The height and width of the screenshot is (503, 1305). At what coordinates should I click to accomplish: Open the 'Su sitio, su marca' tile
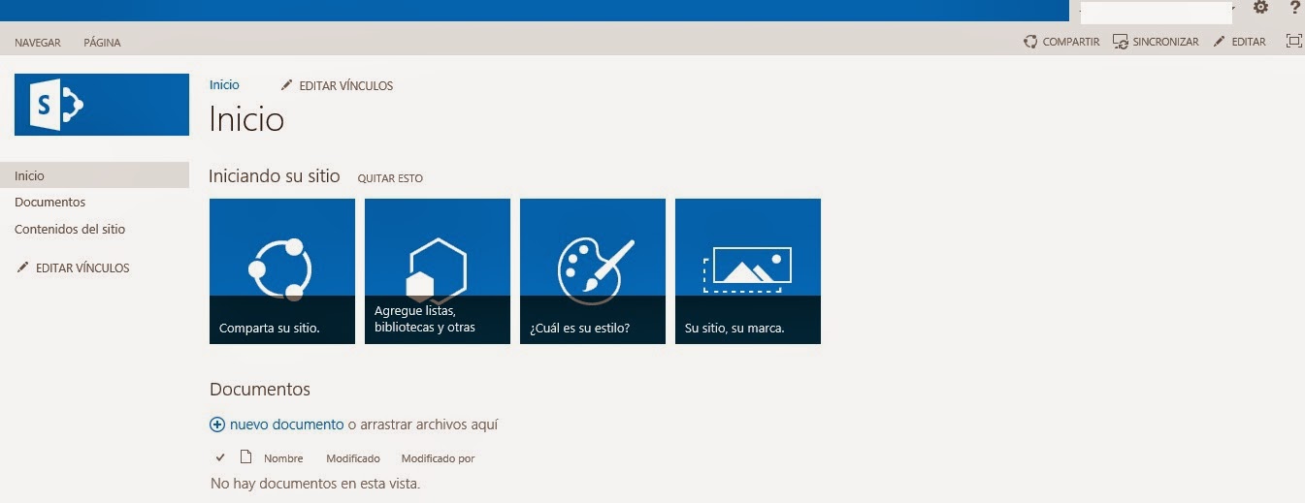tap(748, 271)
